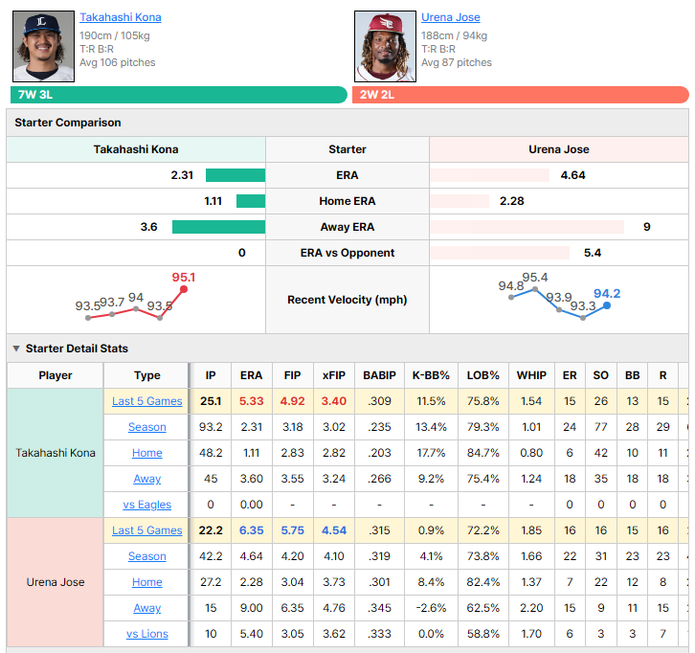Open Takahashi Kona's Last 5 Games link

pyautogui.click(x=147, y=401)
